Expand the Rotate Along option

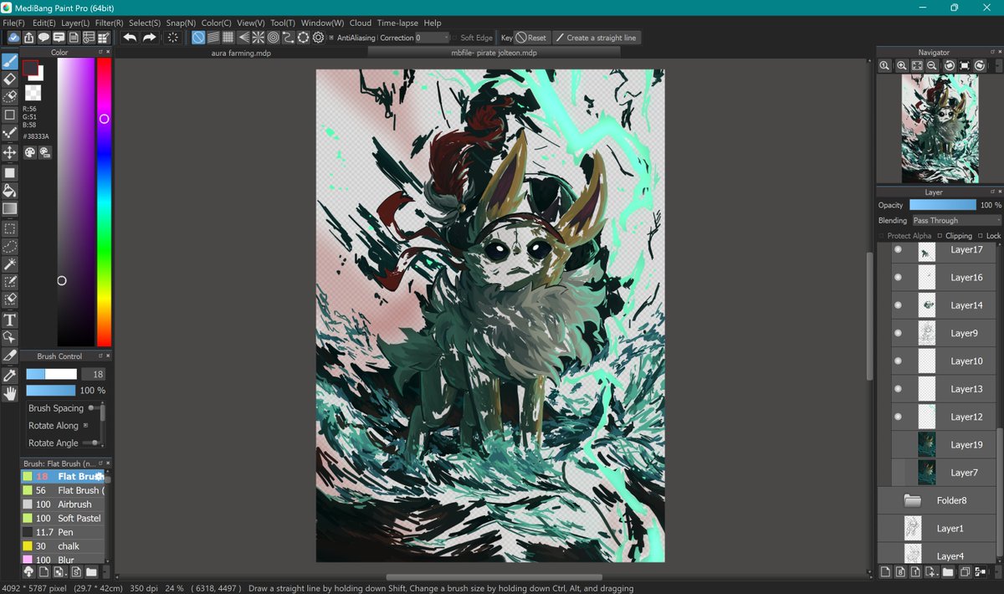tap(85, 425)
